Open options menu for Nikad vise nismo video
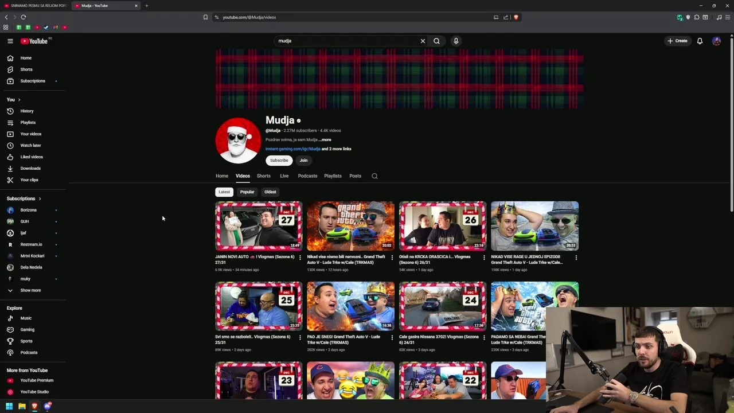 click(392, 258)
